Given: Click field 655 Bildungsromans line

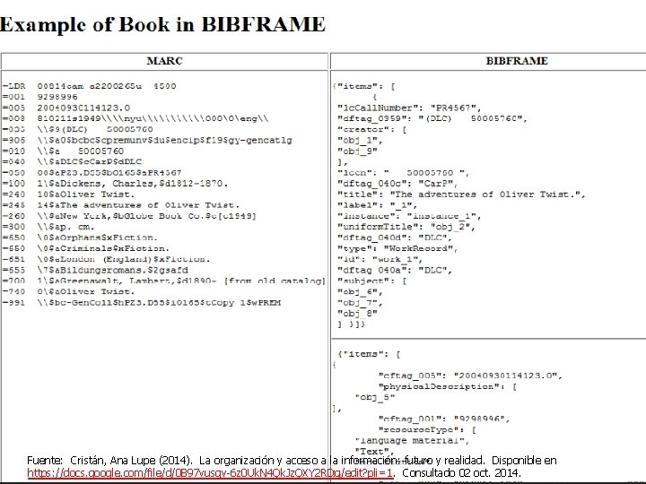Looking at the screenshot, I should tap(95, 270).
